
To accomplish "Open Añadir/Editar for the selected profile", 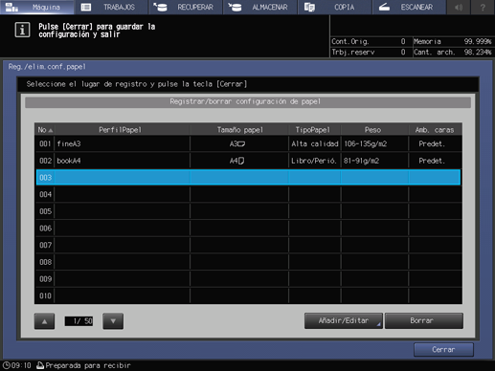I will click(x=344, y=320).
